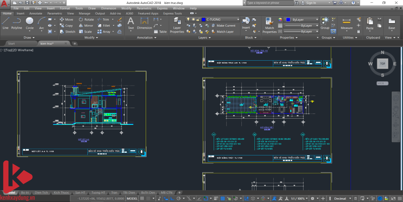Open the Annotate ribbon tab
Screen dimensions: 403x202
click(35, 13)
